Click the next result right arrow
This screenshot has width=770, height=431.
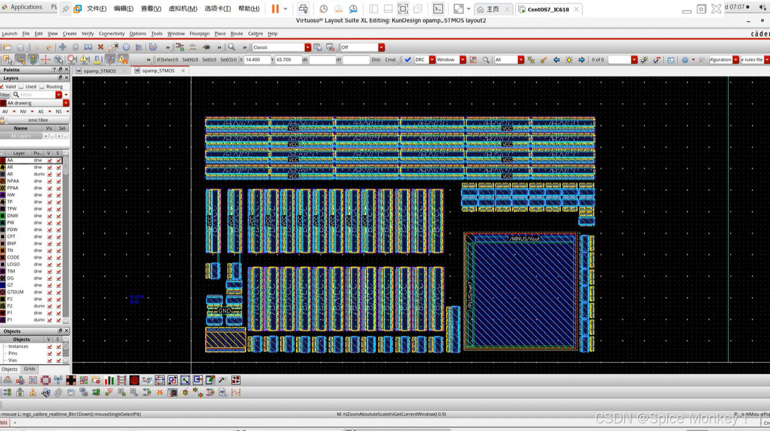[x=582, y=60]
